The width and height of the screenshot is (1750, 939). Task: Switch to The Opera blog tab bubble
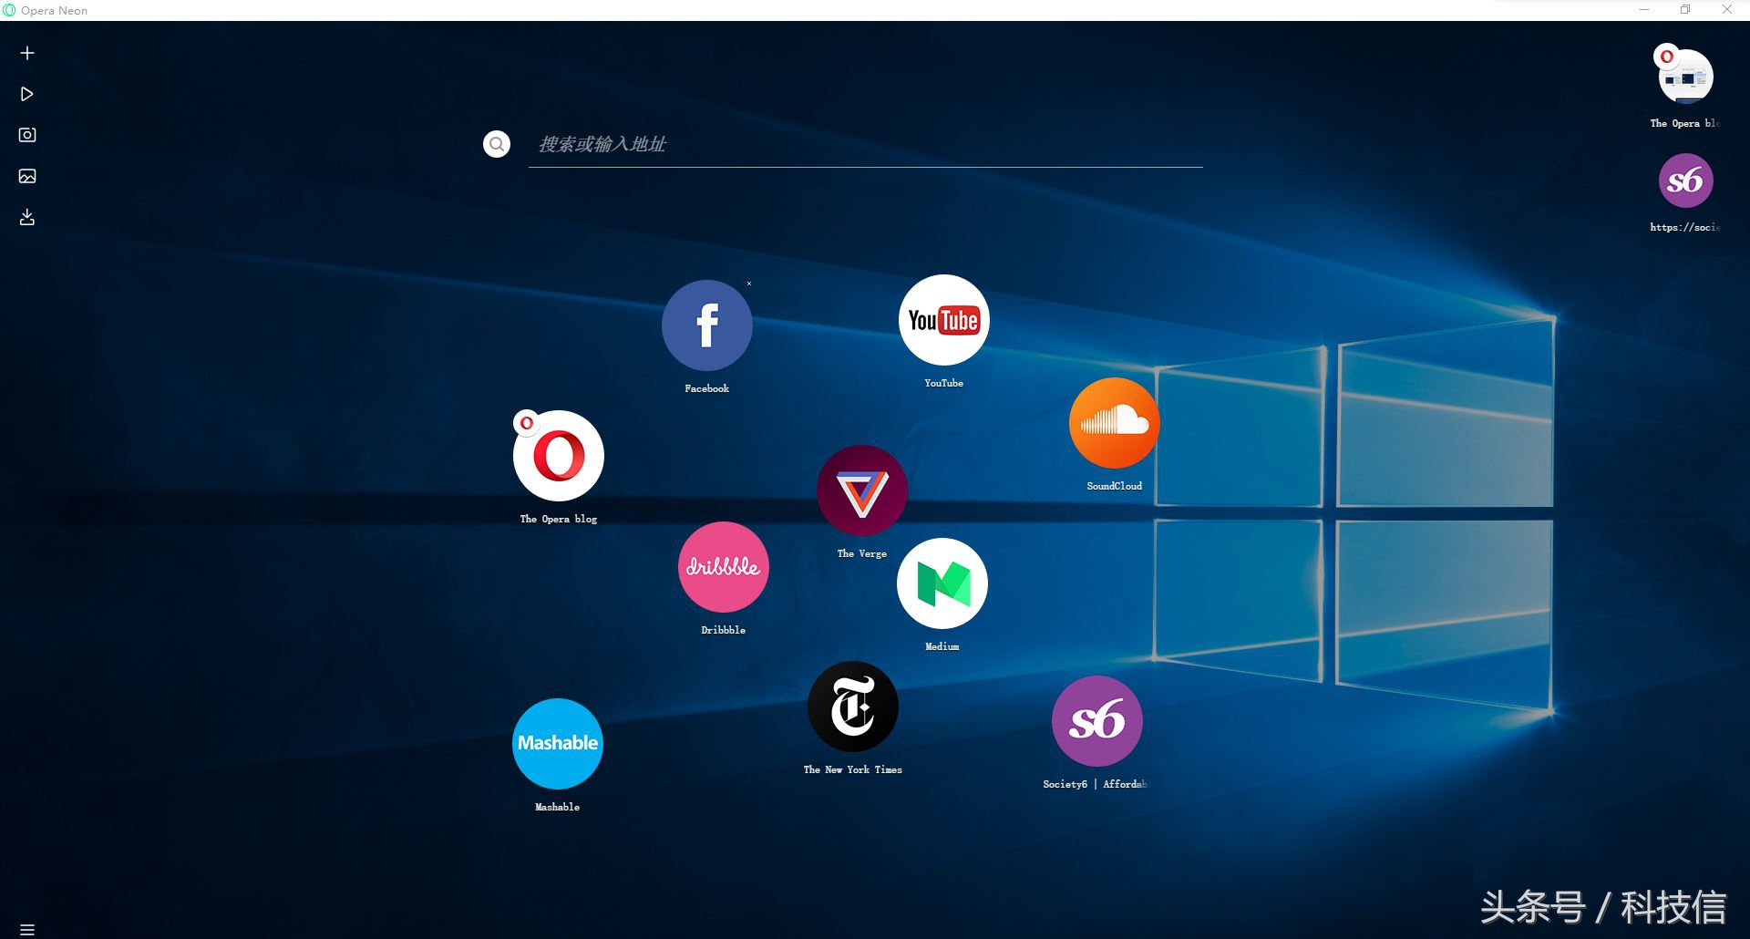(x=1685, y=76)
